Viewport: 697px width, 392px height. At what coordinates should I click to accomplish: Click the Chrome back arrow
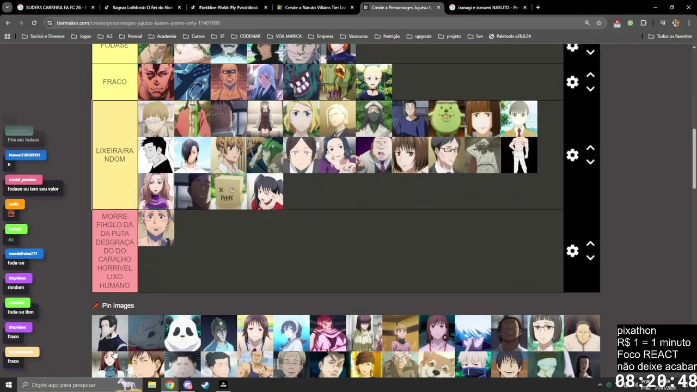8,23
